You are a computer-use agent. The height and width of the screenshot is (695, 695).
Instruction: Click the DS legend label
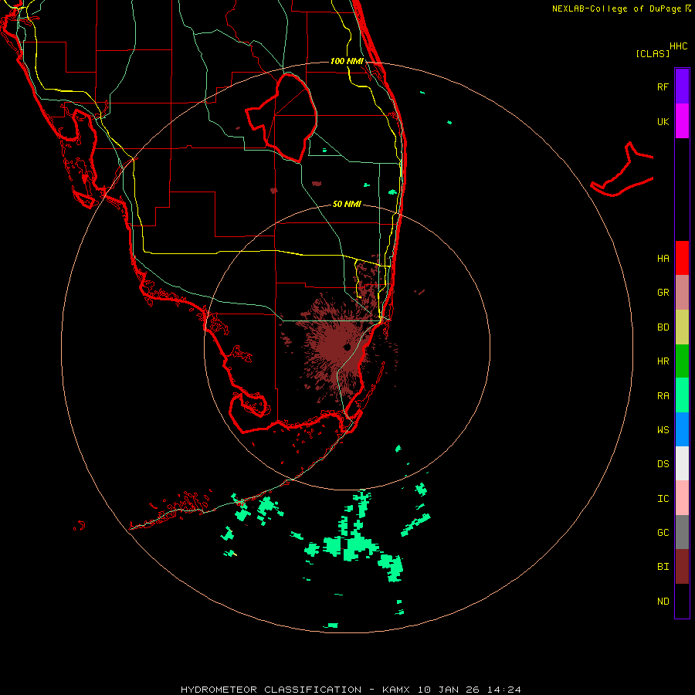(663, 464)
